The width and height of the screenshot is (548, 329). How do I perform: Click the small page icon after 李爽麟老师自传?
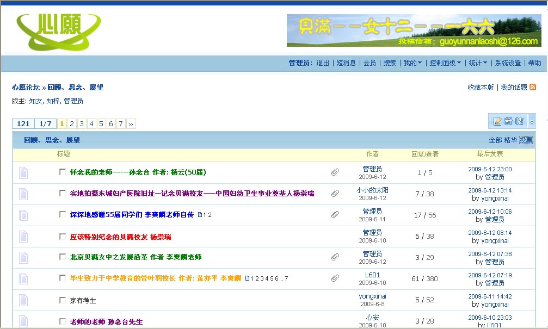(200, 215)
